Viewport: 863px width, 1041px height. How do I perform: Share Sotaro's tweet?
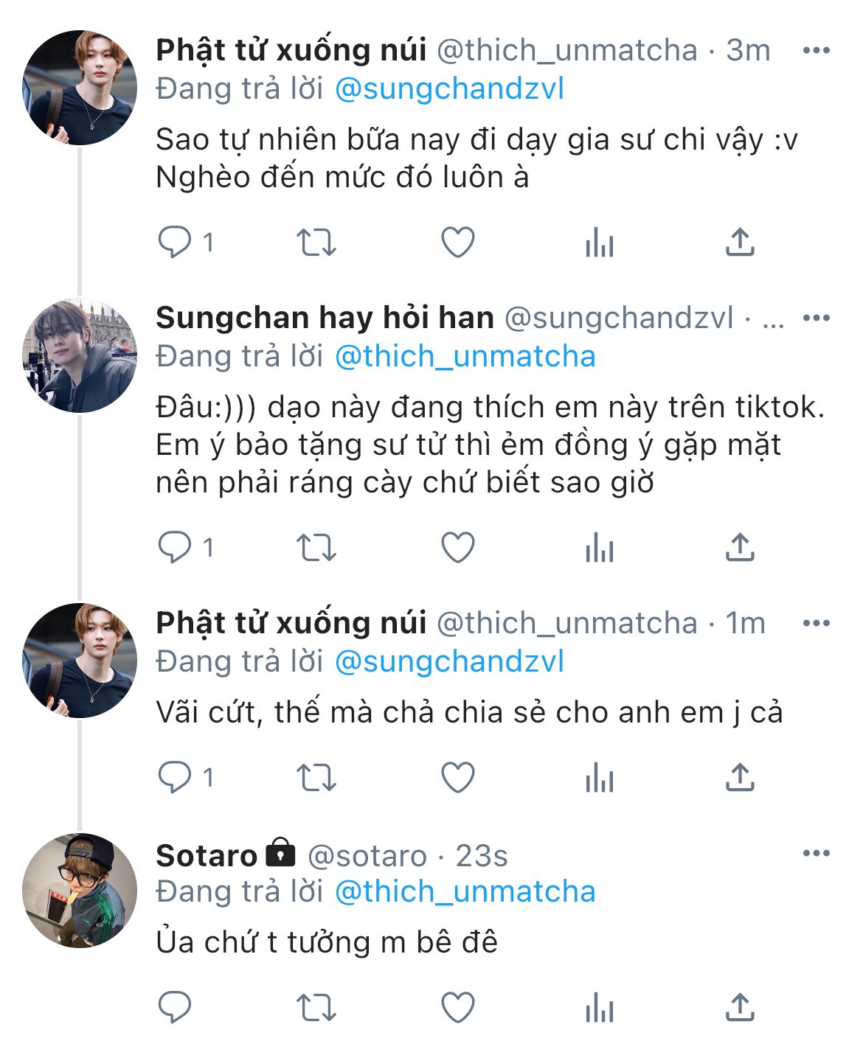(739, 1008)
